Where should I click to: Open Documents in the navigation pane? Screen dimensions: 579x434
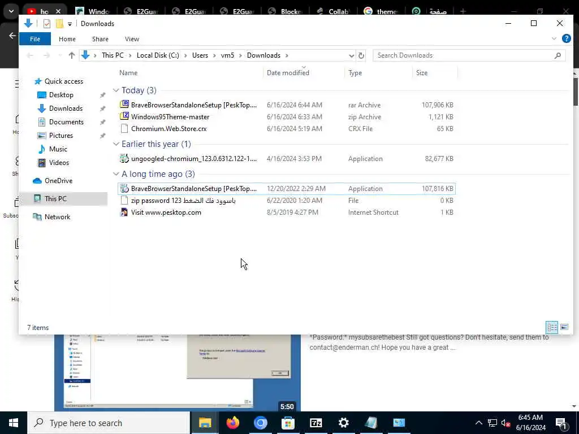[66, 122]
